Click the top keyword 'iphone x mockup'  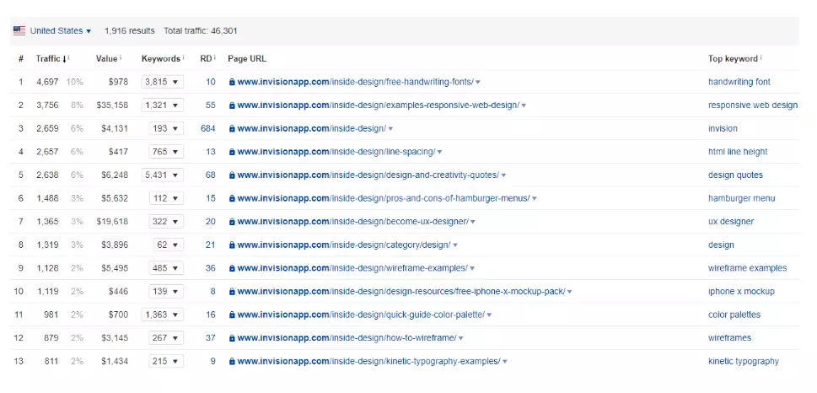tap(741, 291)
